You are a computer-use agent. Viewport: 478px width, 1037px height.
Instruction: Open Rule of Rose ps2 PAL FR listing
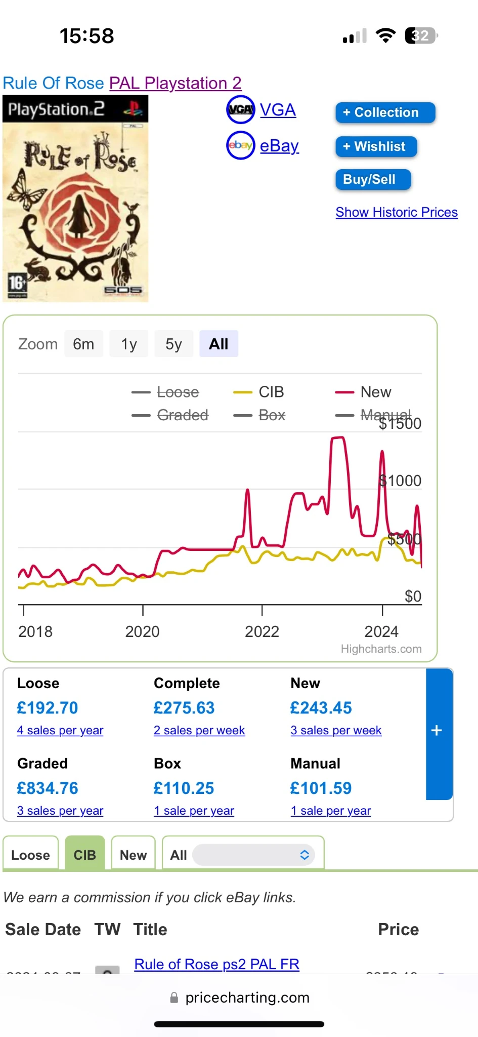coord(216,964)
